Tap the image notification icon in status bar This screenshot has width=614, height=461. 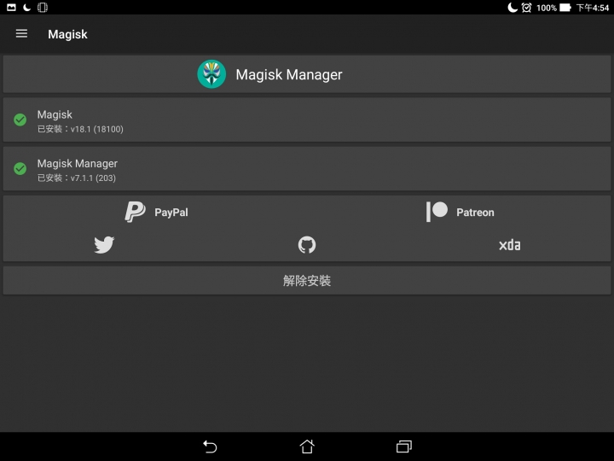point(11,8)
